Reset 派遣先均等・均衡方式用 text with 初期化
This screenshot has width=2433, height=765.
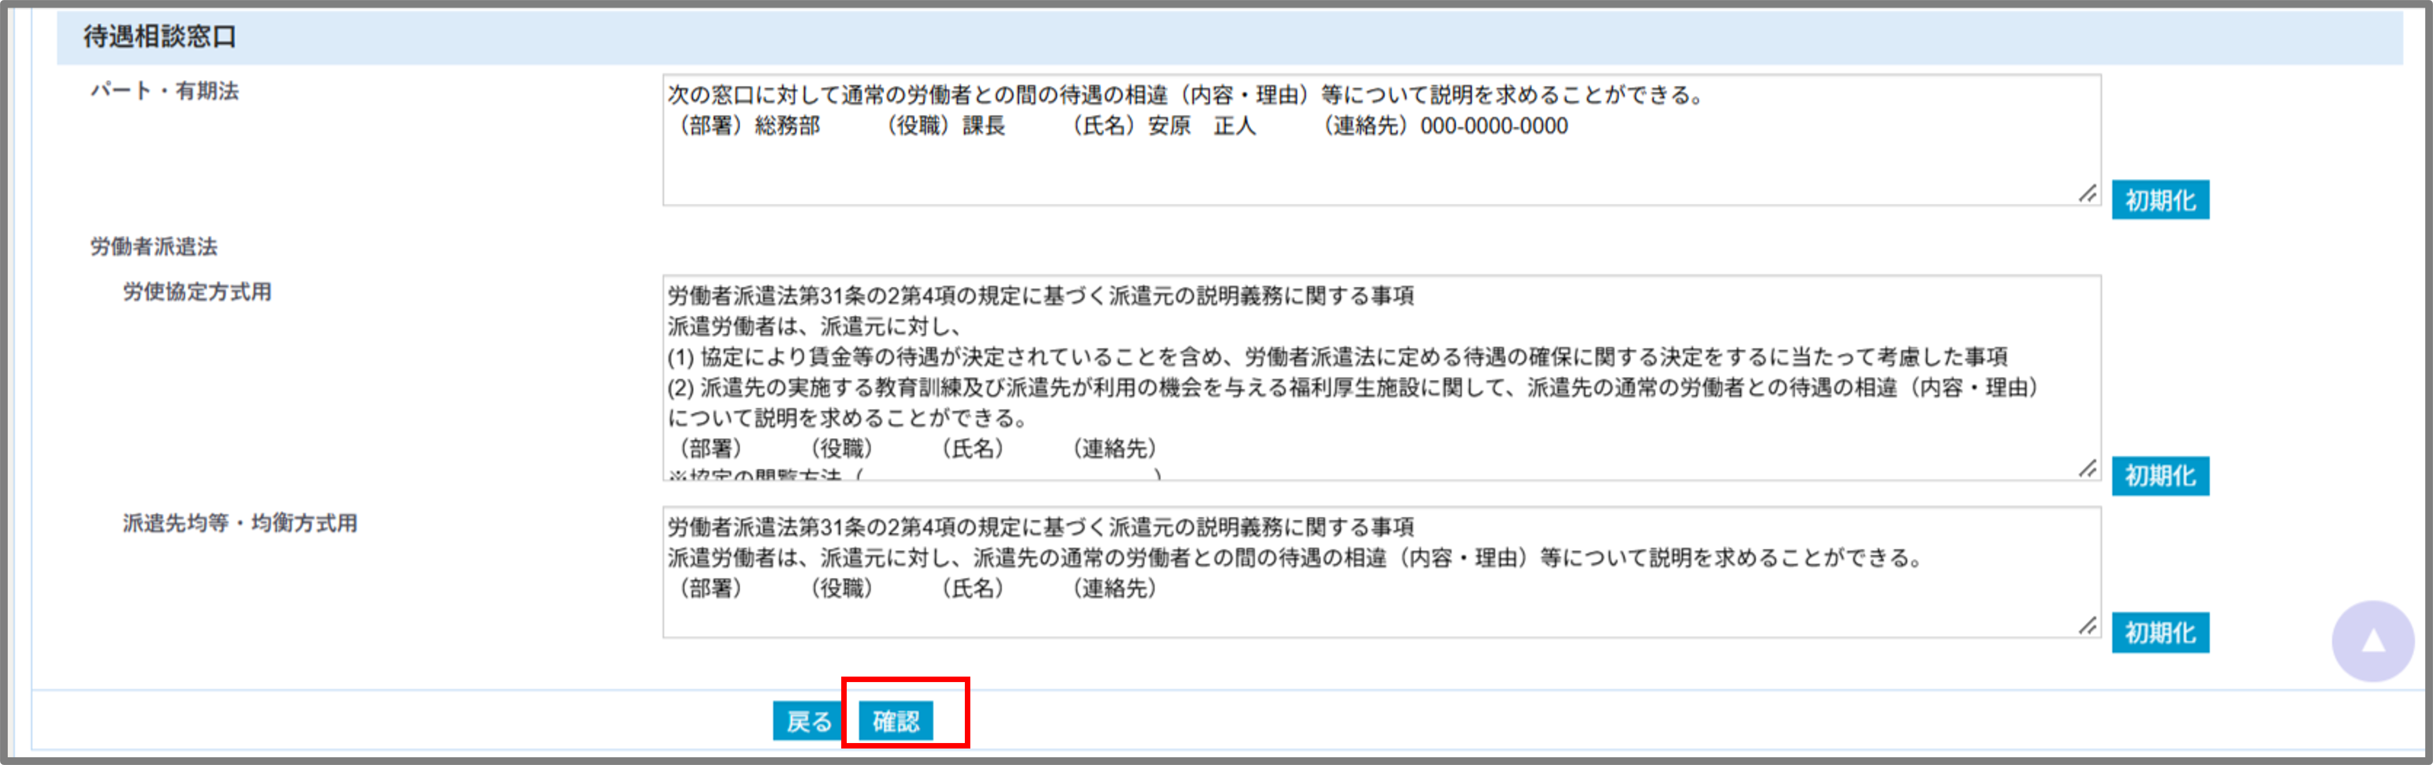click(2160, 633)
